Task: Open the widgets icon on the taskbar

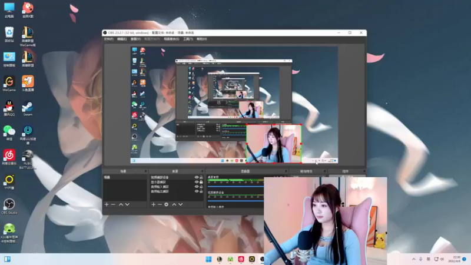Action: pos(7,259)
